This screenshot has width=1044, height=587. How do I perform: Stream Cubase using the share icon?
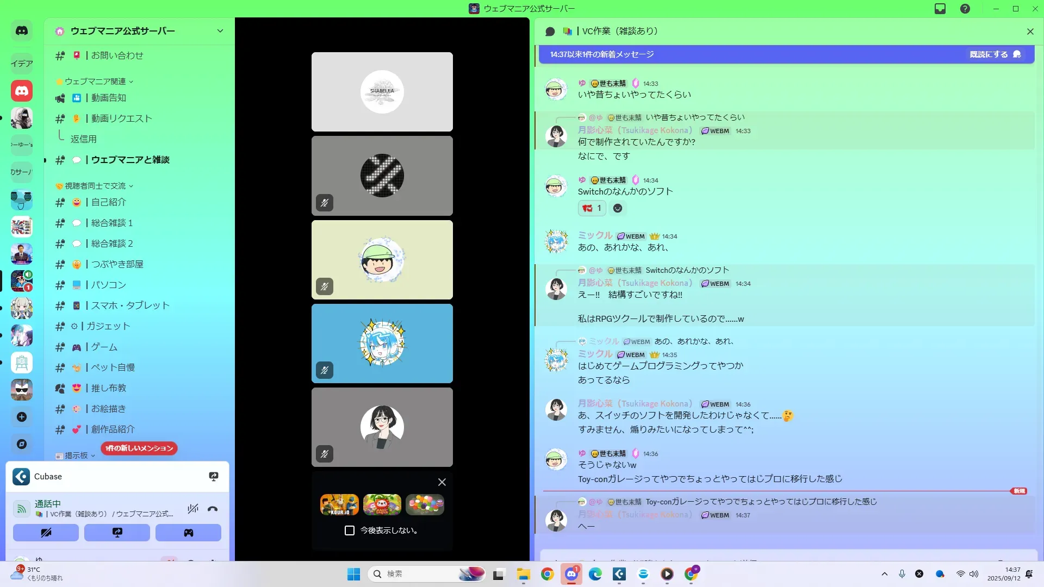click(x=214, y=477)
